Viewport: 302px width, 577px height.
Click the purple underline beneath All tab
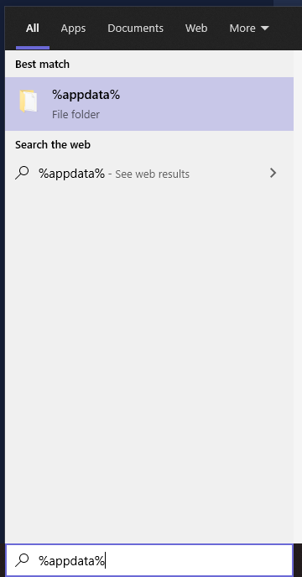point(33,48)
